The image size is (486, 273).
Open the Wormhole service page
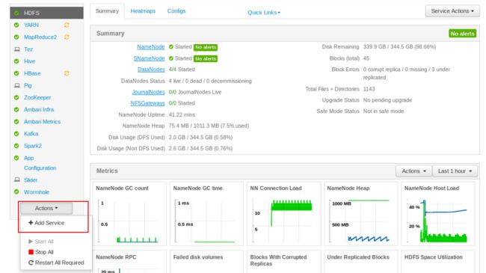click(37, 191)
